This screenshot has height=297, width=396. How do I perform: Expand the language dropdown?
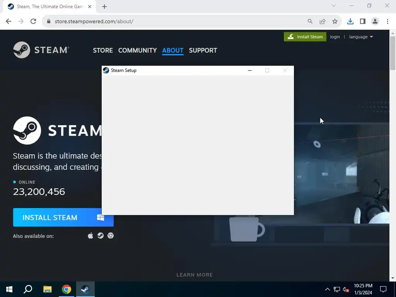pyautogui.click(x=361, y=37)
